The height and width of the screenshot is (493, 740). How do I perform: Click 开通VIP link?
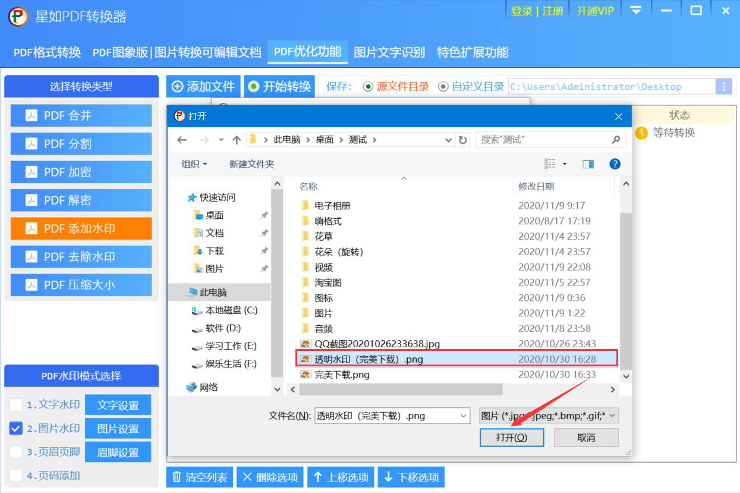click(595, 11)
